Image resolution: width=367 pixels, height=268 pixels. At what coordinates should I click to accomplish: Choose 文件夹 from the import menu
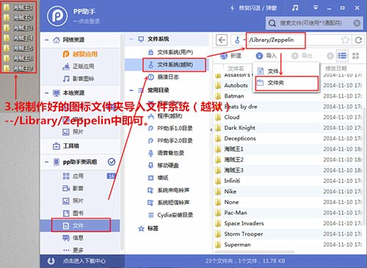coord(286,83)
